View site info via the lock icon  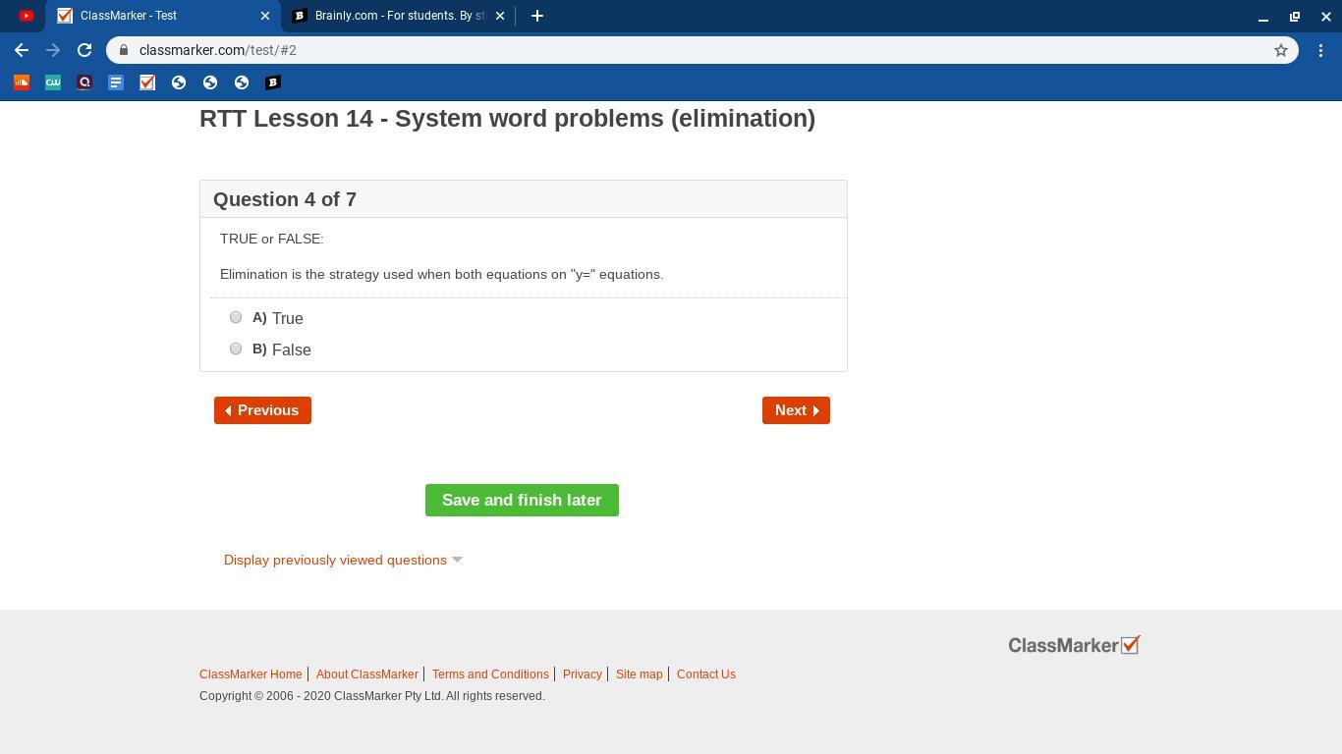point(124,50)
